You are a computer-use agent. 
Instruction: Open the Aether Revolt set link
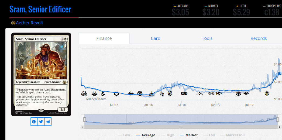[29, 23]
